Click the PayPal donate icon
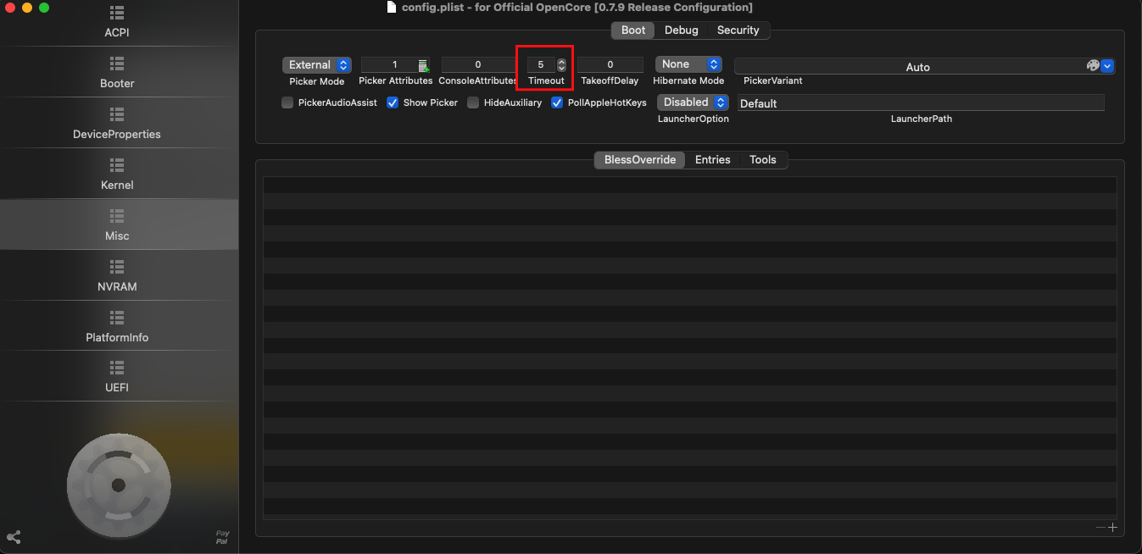This screenshot has width=1142, height=554. 222,537
